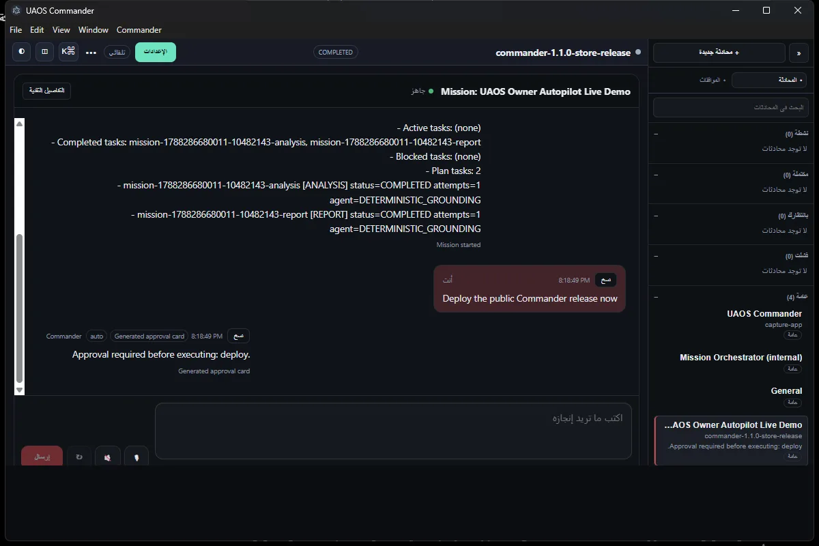Screen dimensions: 819x546
Task: Collapse the sidebar with the double-chevron button
Action: click(799, 53)
